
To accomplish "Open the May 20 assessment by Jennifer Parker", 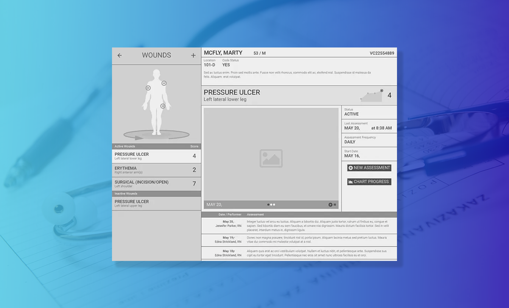I will click(299, 226).
